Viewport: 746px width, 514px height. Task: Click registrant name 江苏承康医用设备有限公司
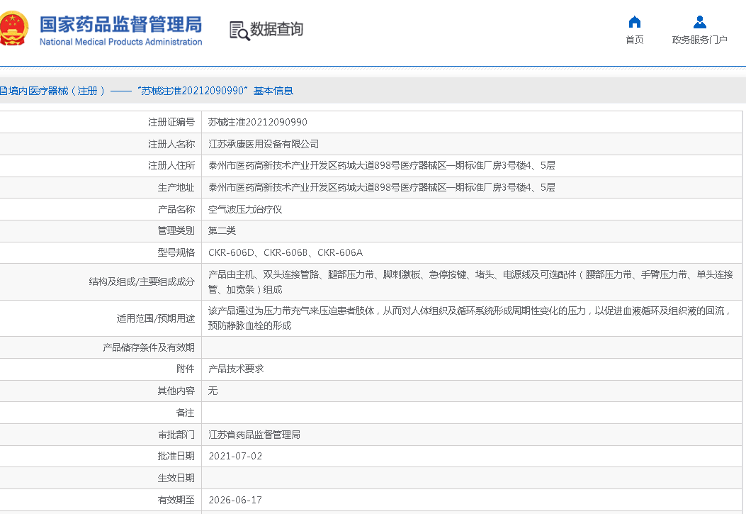pos(264,144)
